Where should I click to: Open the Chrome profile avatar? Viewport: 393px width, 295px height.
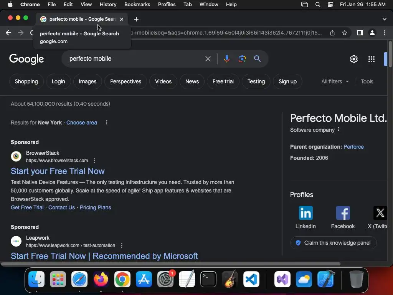click(372, 33)
